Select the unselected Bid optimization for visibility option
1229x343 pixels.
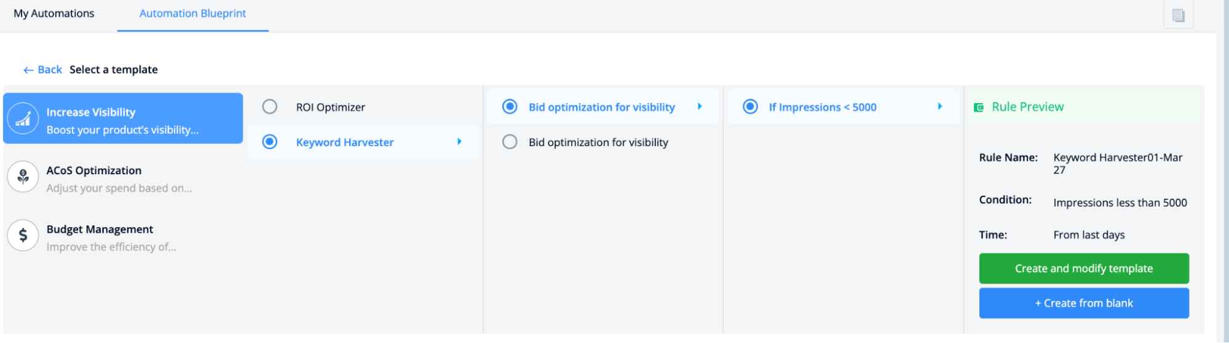pos(510,142)
